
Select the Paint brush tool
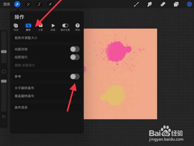(137, 4)
